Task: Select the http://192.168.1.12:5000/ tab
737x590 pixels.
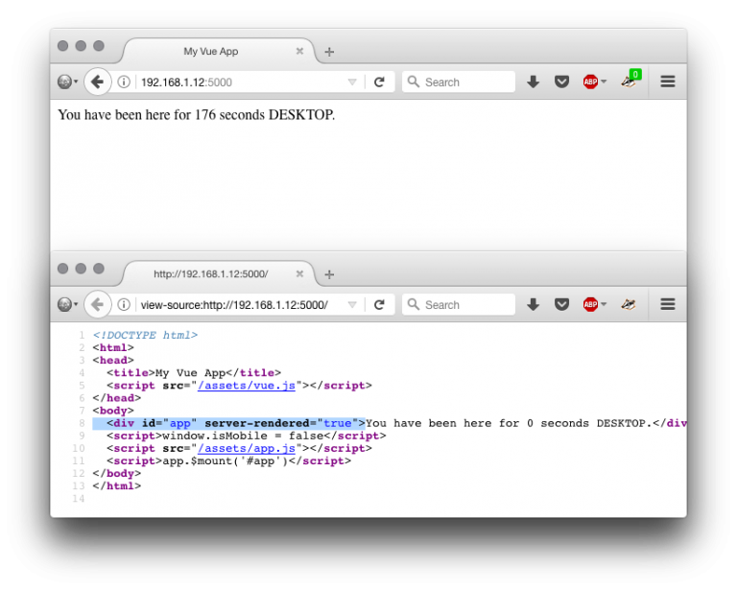Action: (x=211, y=273)
